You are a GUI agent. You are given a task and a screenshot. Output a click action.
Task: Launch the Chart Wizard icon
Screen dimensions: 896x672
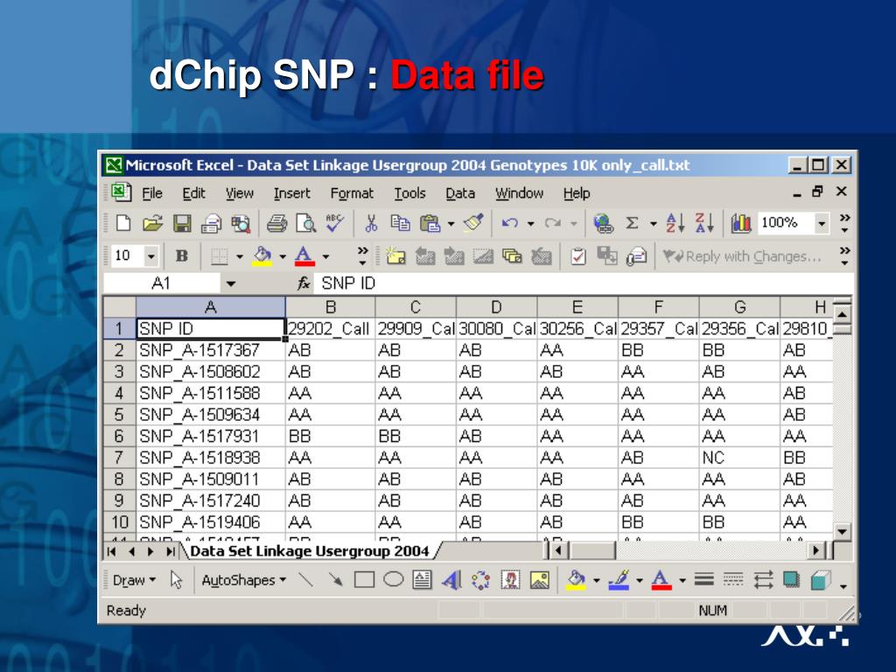click(x=740, y=223)
